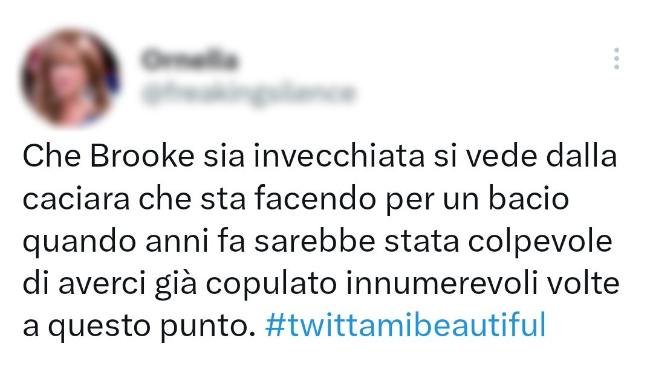Click the word "colpevole" in the tweet

tap(540, 241)
